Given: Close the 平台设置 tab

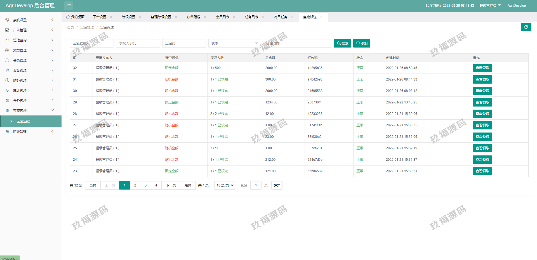Looking at the screenshot, I should point(111,17).
